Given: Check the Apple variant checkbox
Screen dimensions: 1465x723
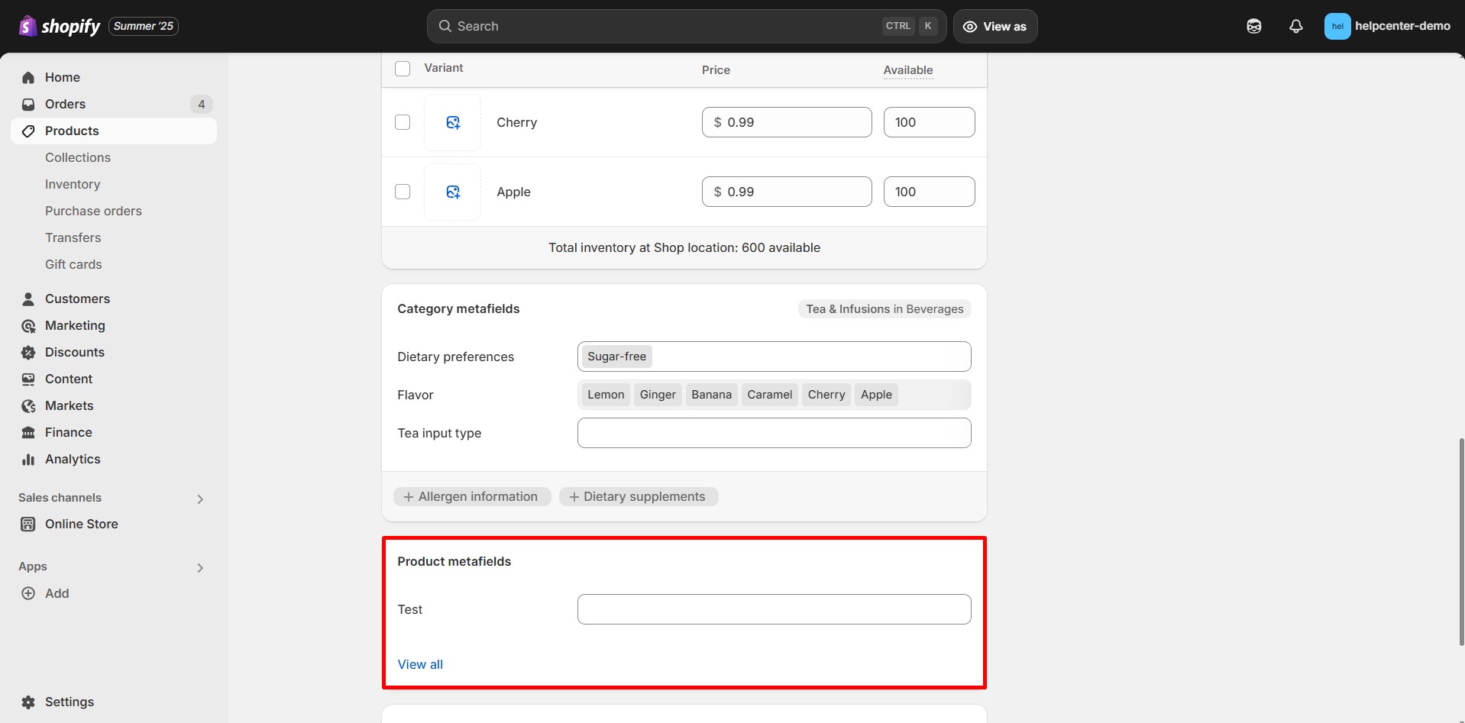Looking at the screenshot, I should tap(403, 192).
